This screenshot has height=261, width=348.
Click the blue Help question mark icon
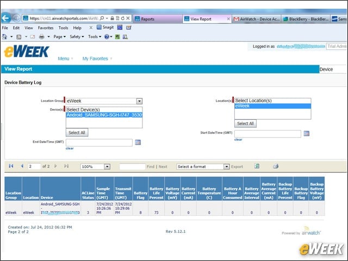pyautogui.click(x=107, y=36)
